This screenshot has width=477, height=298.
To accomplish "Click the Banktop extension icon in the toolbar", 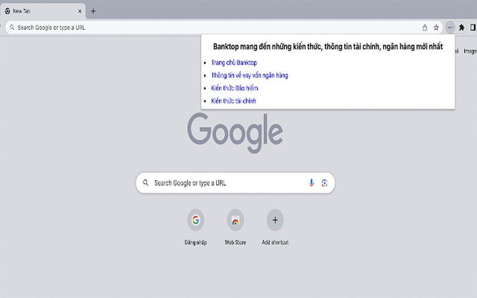I will [x=449, y=27].
